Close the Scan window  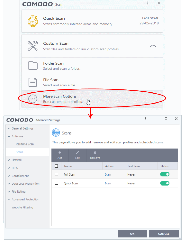[159, 3]
